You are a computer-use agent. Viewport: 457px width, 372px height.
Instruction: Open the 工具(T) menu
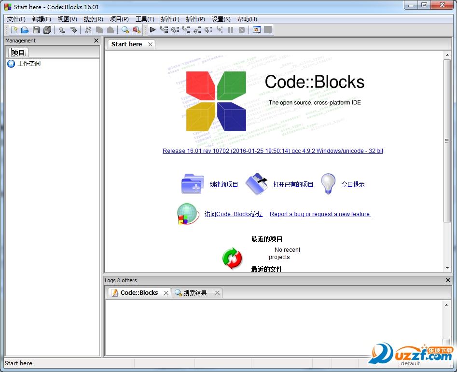145,19
